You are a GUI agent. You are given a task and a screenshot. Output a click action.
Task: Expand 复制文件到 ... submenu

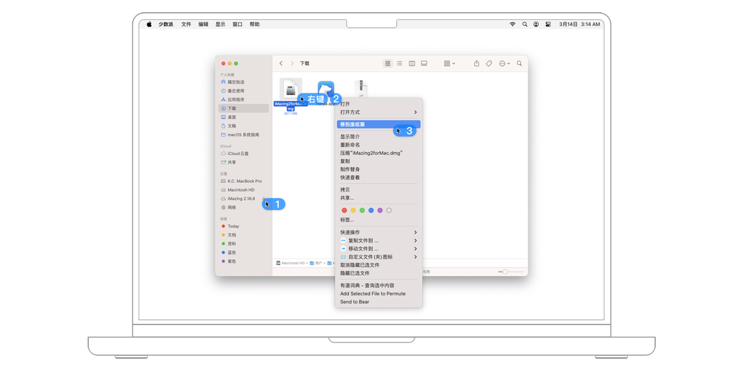point(379,240)
